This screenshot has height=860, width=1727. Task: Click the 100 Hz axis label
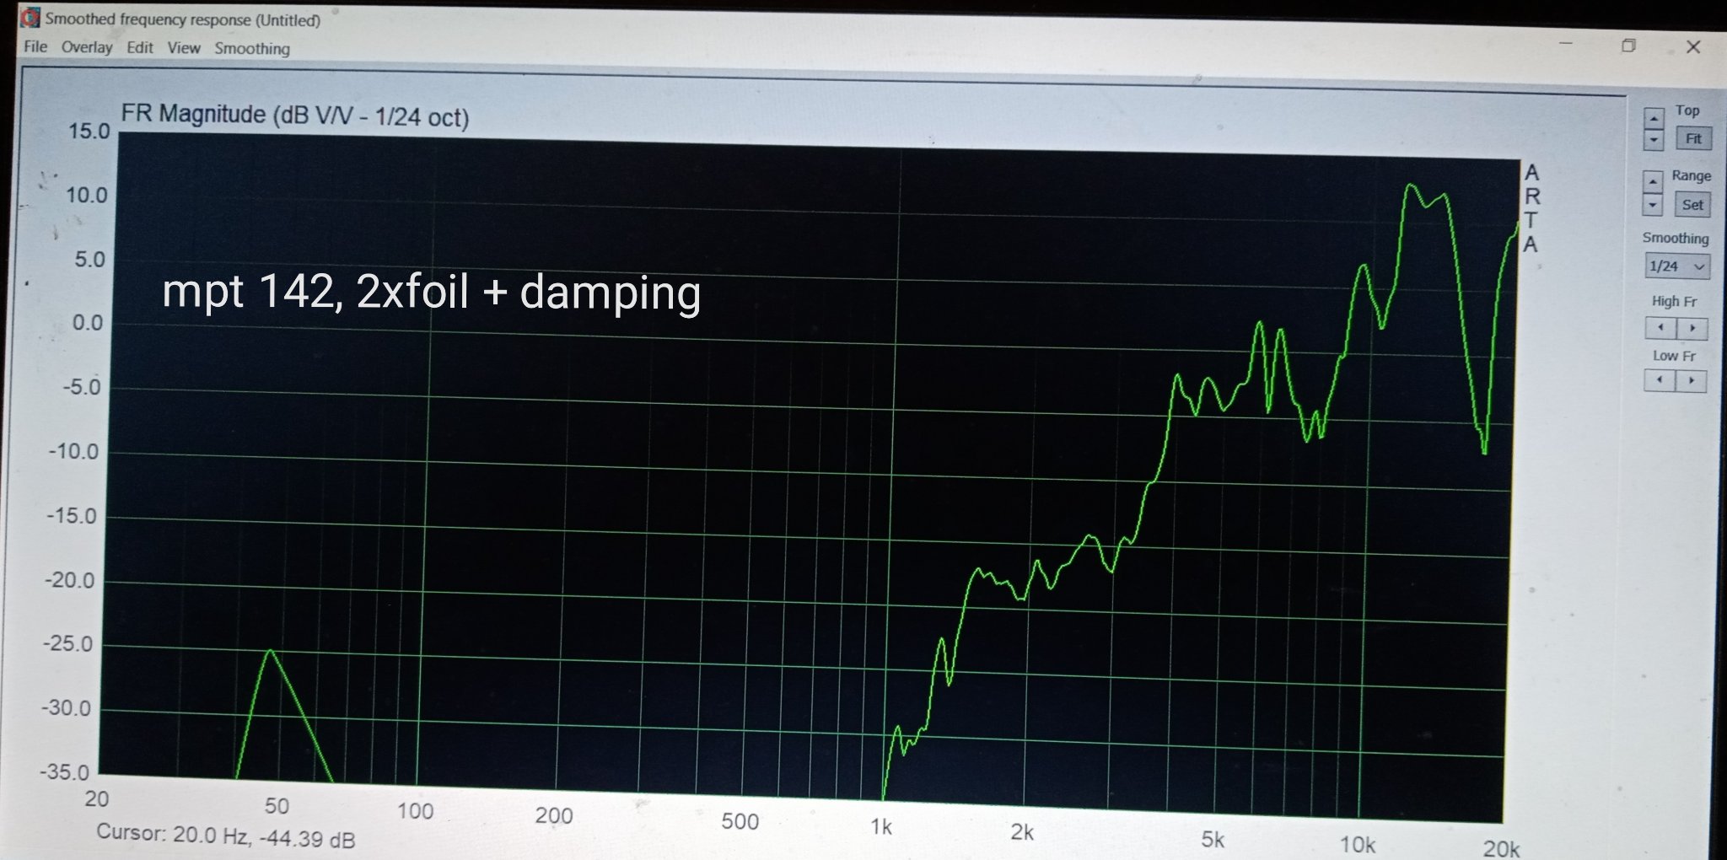coord(415,811)
